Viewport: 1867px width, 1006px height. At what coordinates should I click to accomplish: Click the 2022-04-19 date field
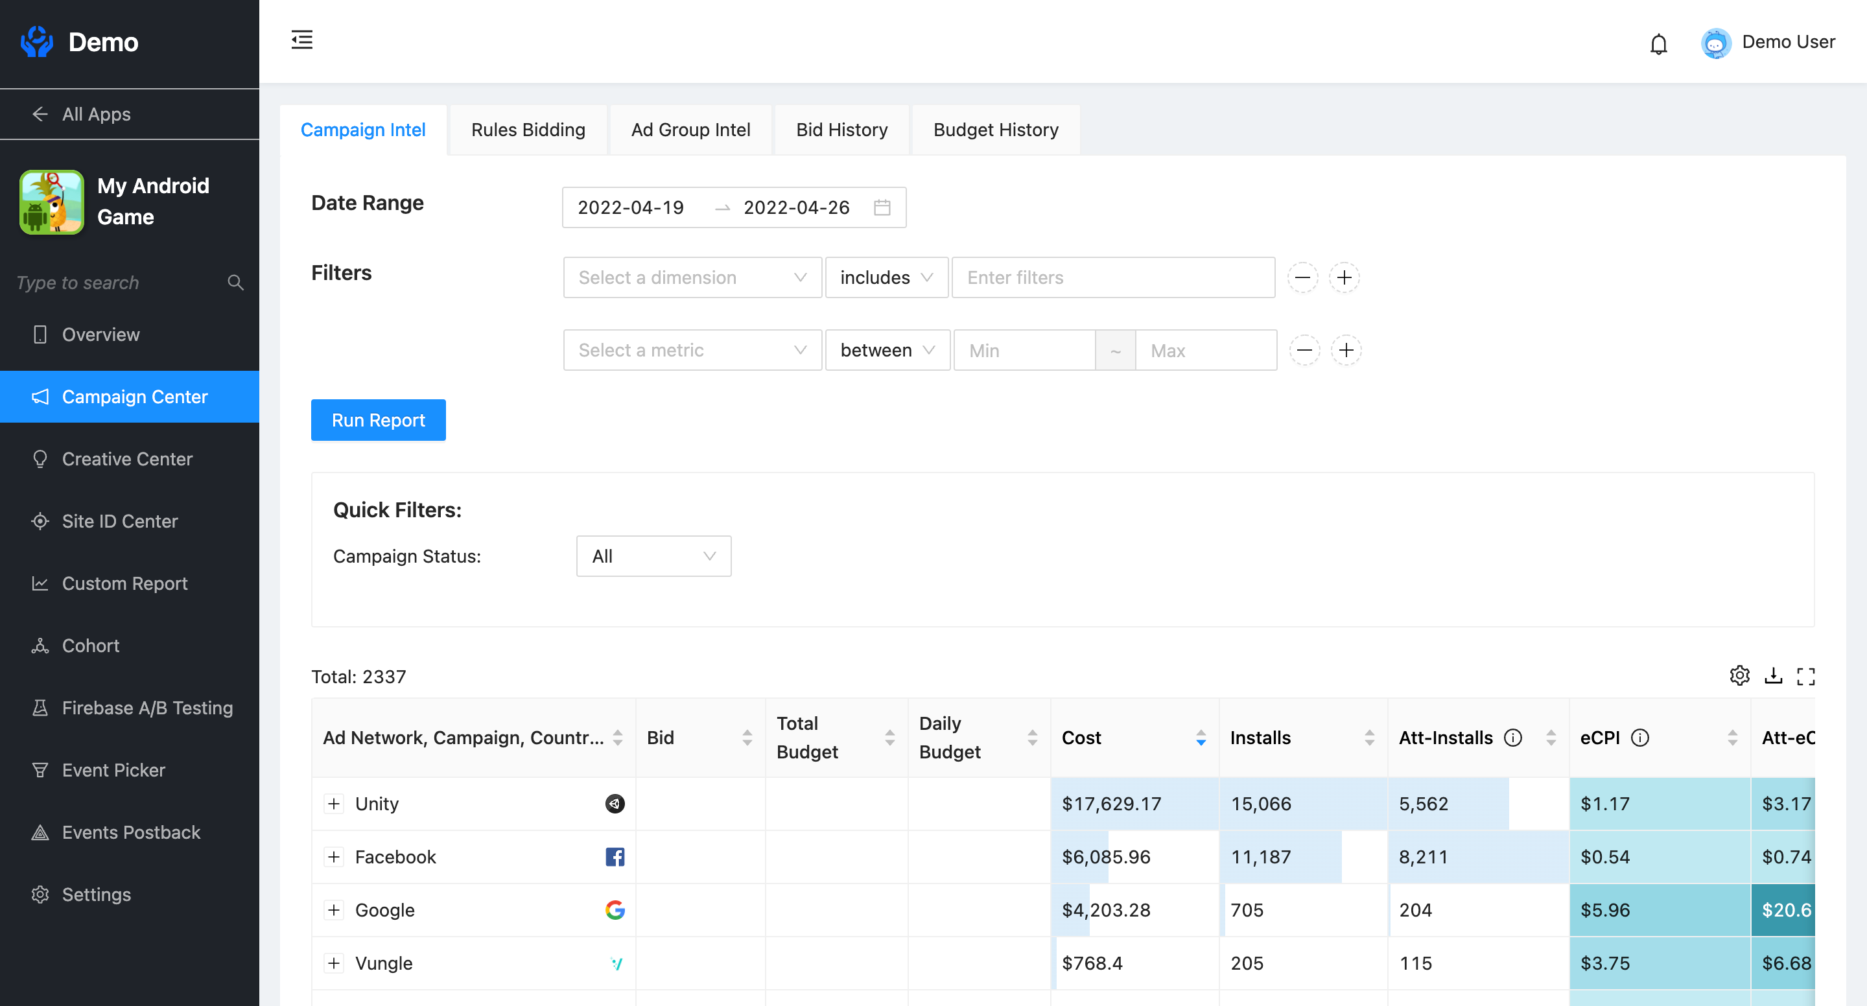tap(631, 207)
